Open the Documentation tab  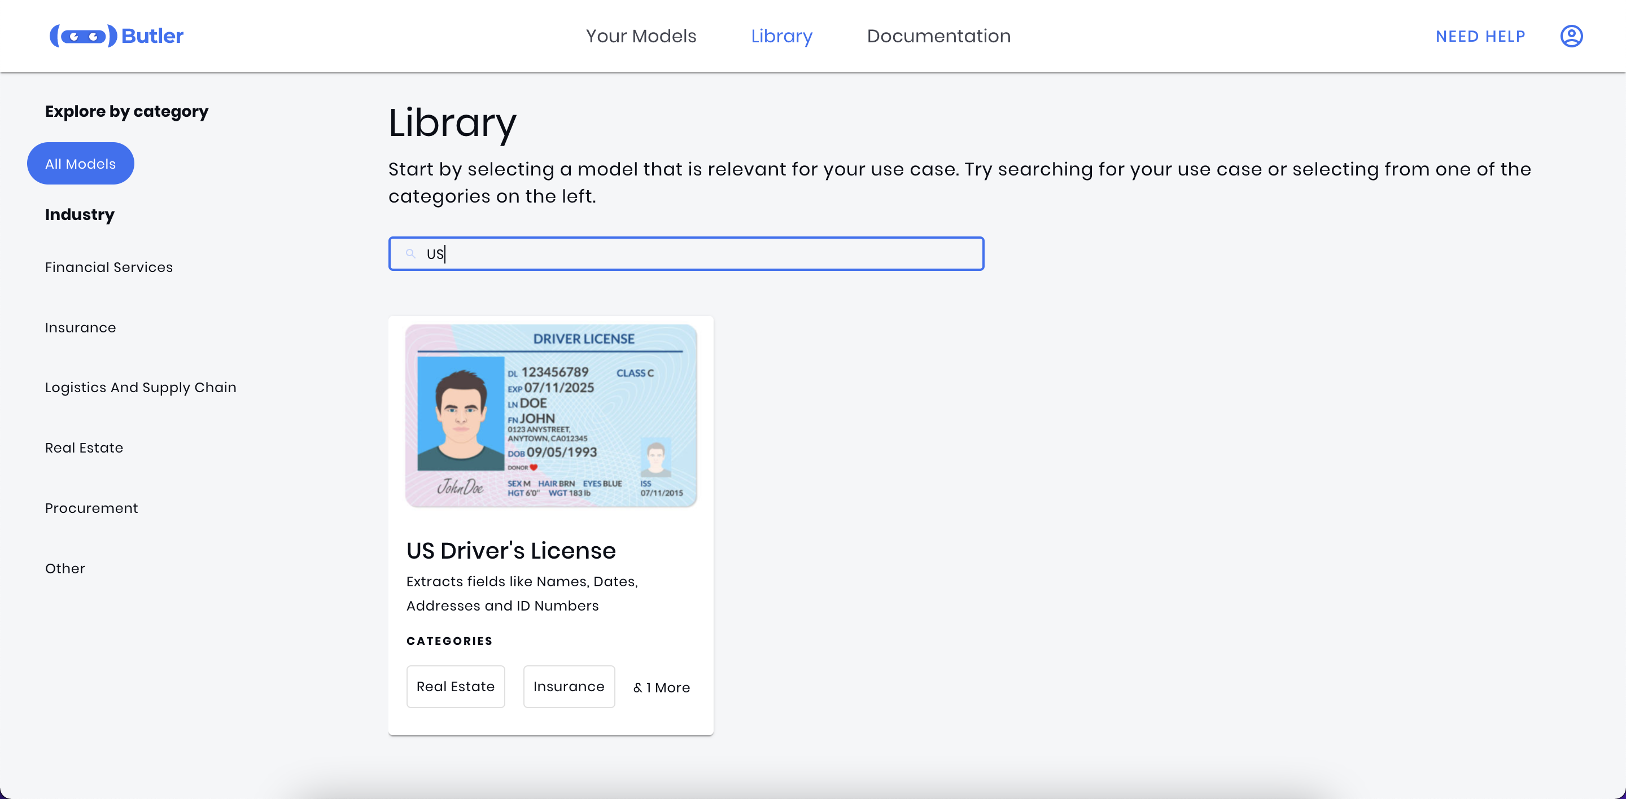[x=938, y=36]
